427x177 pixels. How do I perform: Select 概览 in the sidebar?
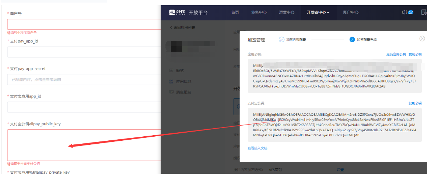[180, 71]
